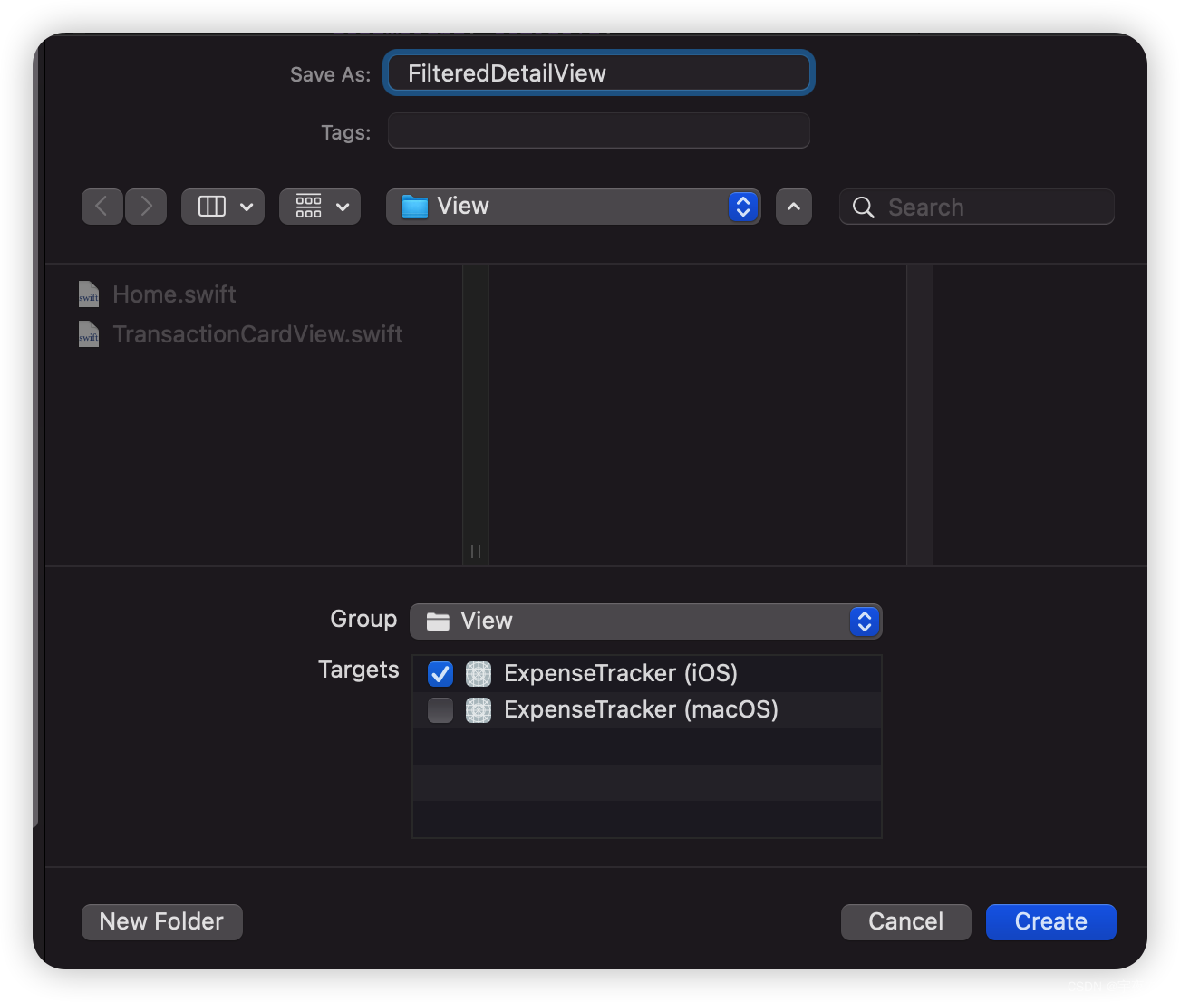Click the Search field
The width and height of the screenshot is (1180, 1002).
[x=977, y=207]
